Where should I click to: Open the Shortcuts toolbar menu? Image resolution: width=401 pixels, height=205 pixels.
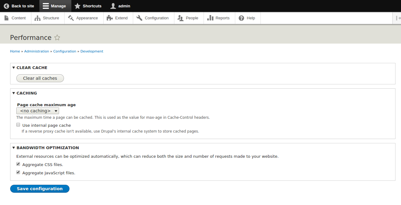click(88, 6)
